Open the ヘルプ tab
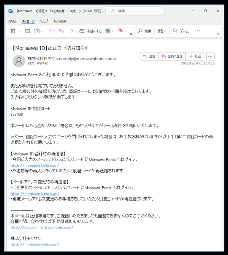 point(44,21)
